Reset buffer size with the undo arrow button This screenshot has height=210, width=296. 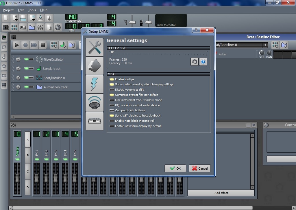[194, 62]
